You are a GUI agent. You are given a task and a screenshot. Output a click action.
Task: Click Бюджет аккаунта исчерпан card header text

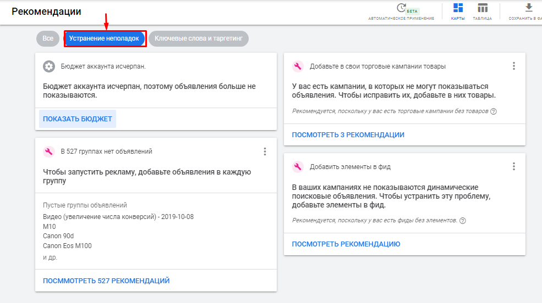pyautogui.click(x=103, y=66)
